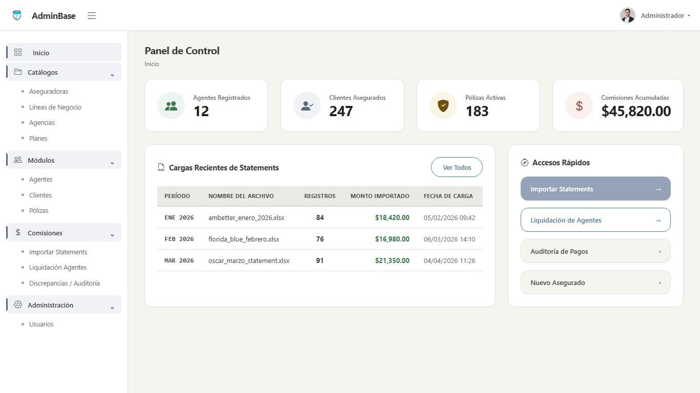Open Usuarios under Administración
This screenshot has height=393, width=700.
pyautogui.click(x=42, y=324)
